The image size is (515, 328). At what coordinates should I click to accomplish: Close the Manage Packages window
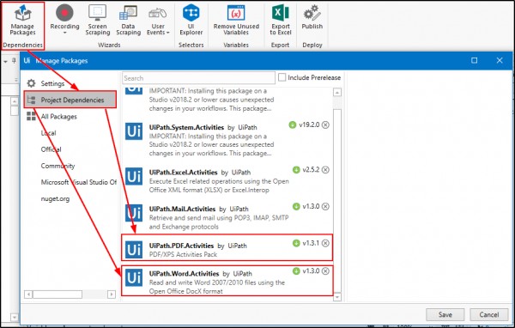click(x=500, y=60)
